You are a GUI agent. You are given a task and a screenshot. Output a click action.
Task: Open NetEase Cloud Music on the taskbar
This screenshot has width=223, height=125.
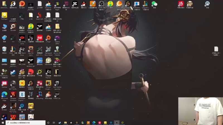pos(100,123)
